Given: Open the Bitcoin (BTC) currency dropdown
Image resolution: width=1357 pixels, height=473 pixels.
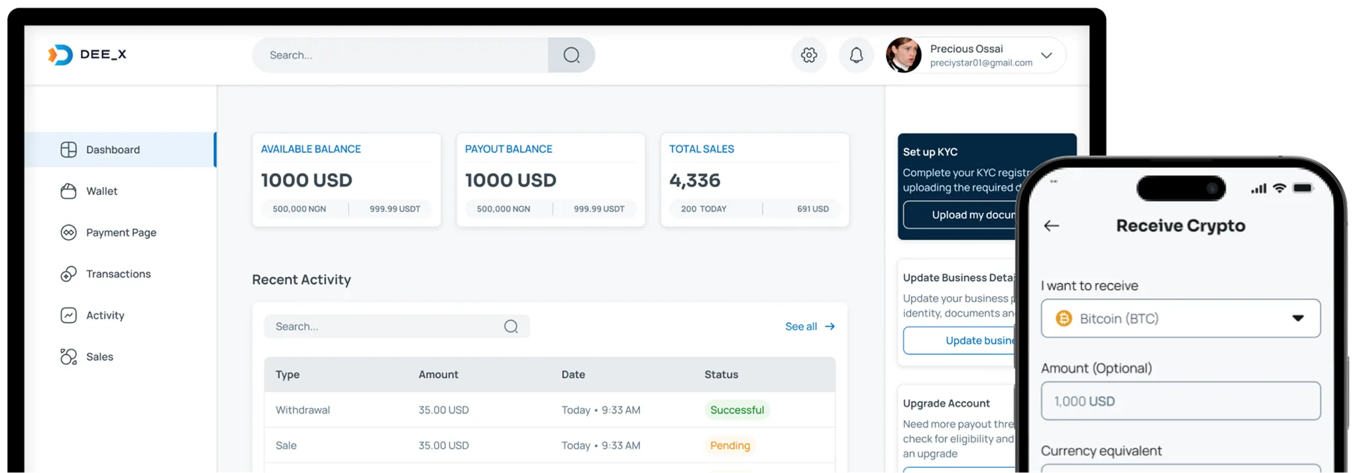Looking at the screenshot, I should [1181, 319].
